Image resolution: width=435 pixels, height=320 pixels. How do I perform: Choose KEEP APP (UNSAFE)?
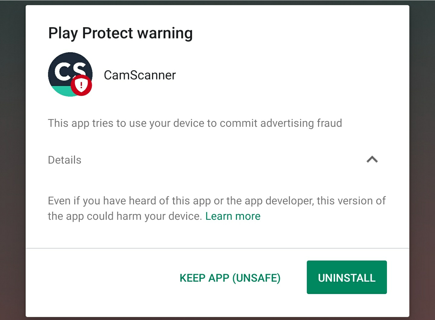click(230, 278)
